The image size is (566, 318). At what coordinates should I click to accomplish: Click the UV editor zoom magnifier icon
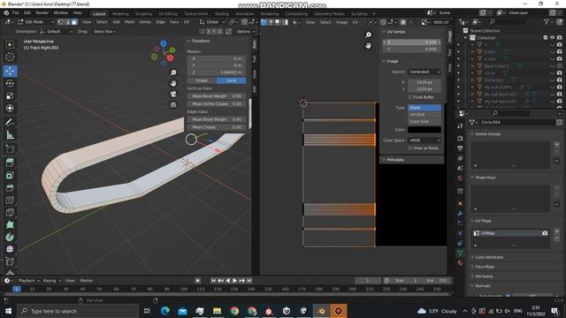pyautogui.click(x=368, y=34)
